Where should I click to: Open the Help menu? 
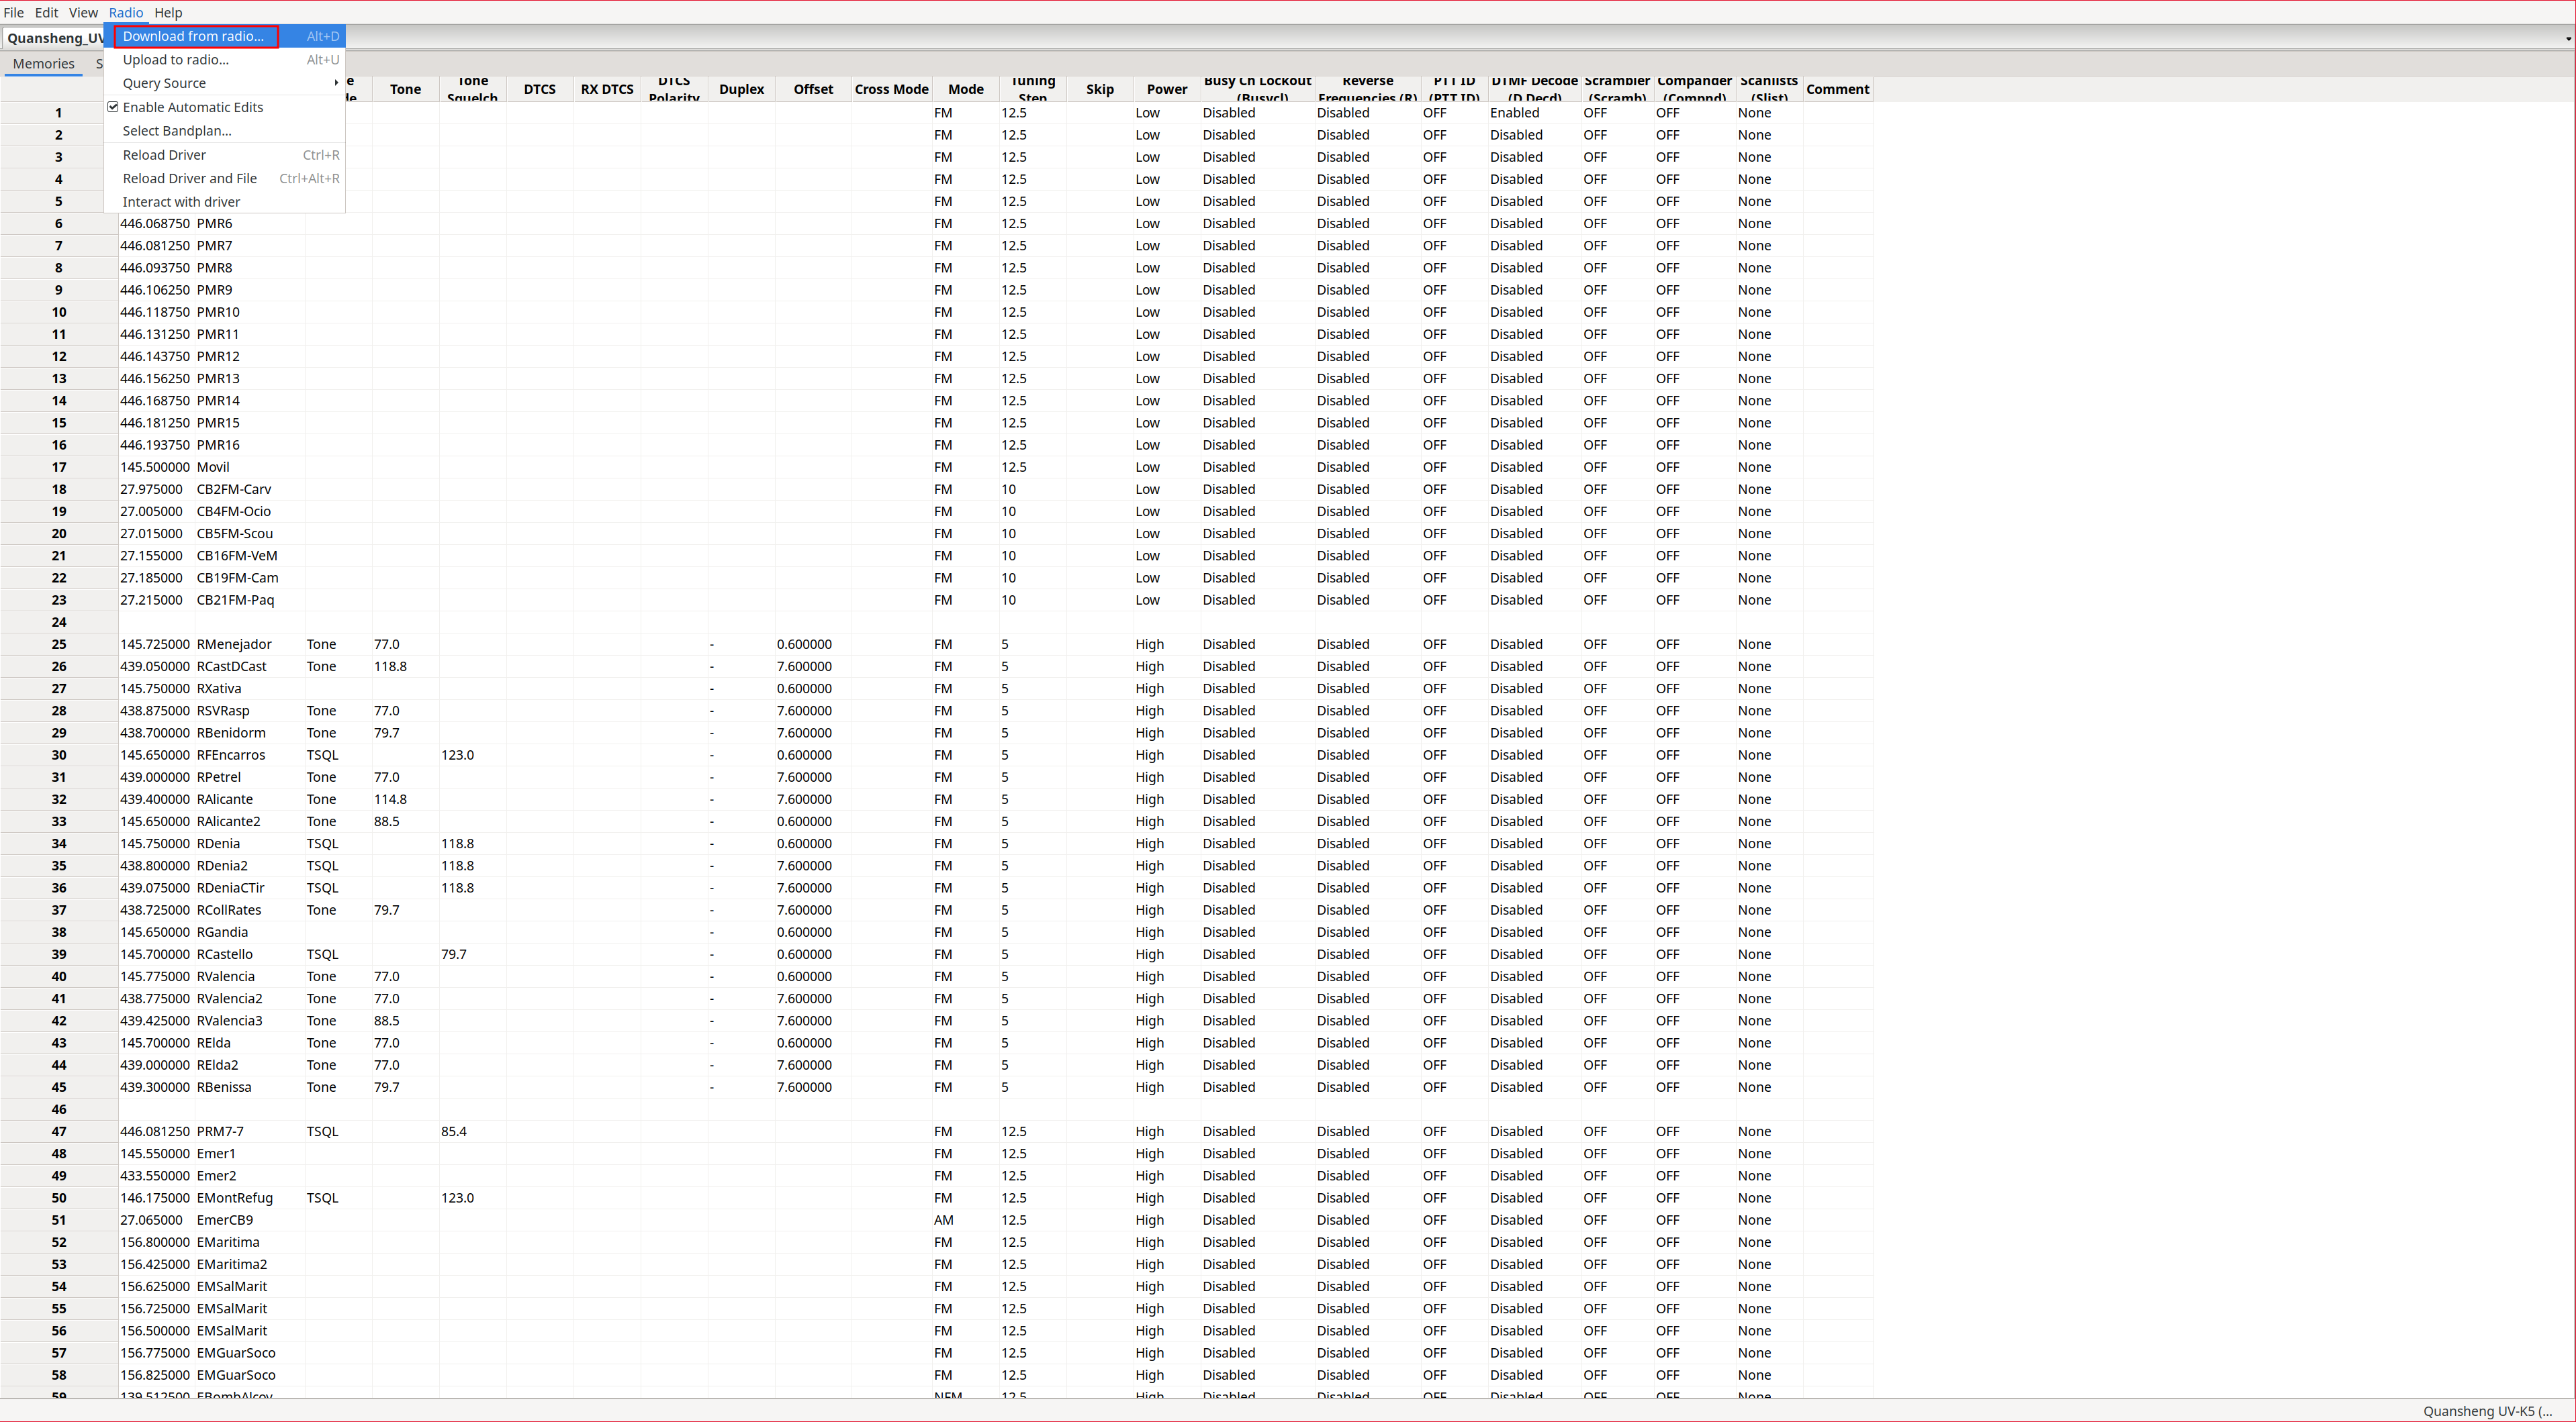coord(168,12)
